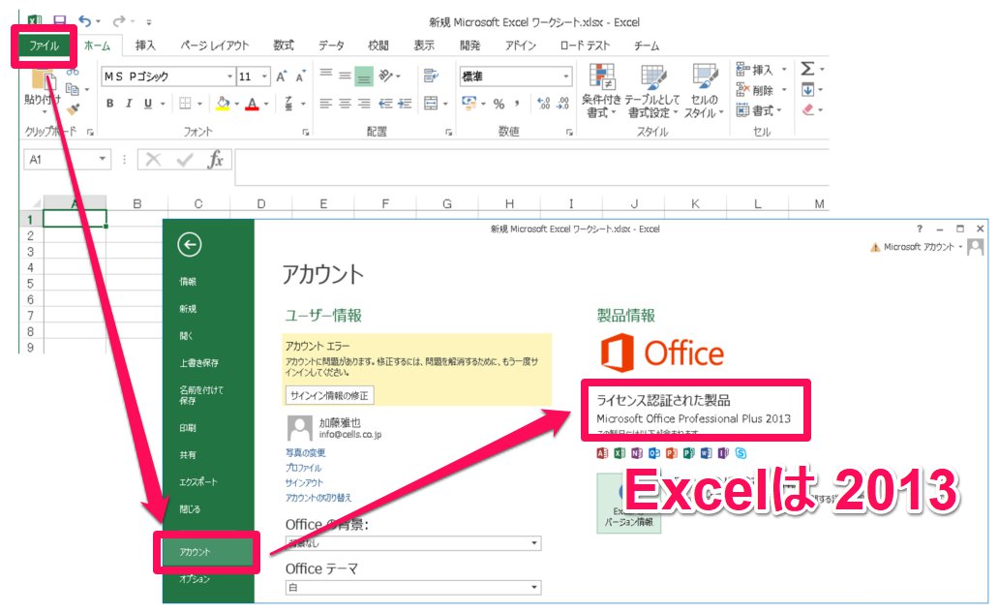Click the AutoSum sigma icon

coord(807,69)
